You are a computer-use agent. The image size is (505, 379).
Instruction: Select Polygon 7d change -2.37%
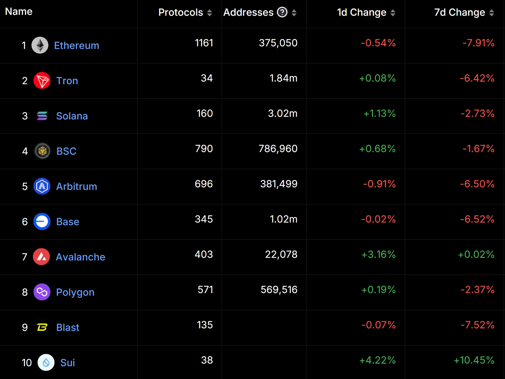[x=477, y=290]
